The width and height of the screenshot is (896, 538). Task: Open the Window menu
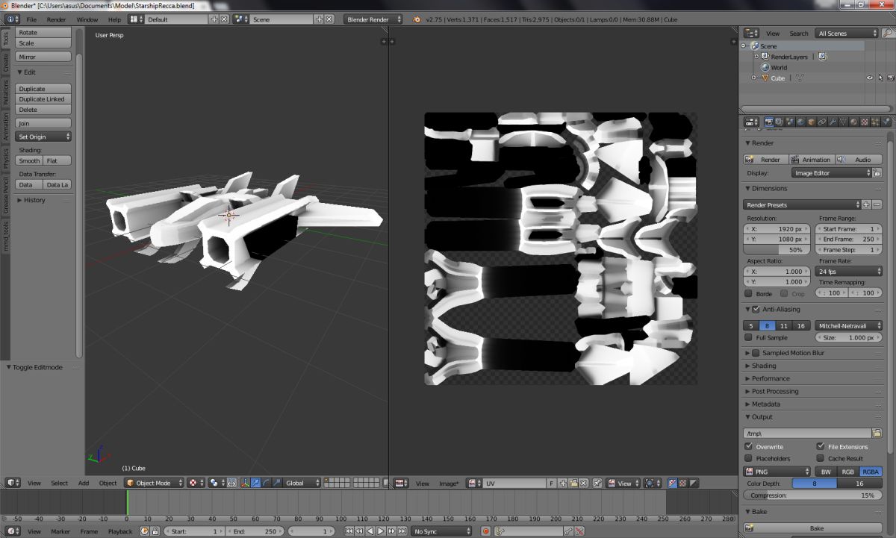pos(87,19)
